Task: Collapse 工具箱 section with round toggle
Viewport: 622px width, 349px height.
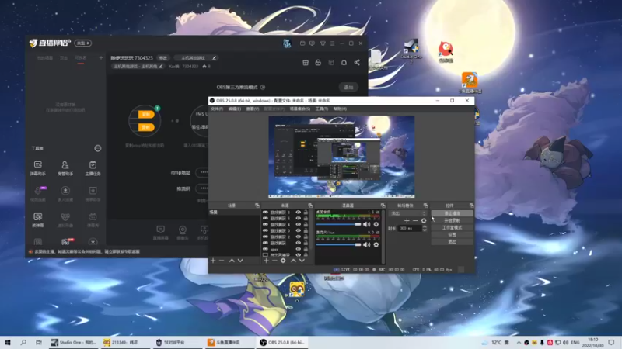Action: pyautogui.click(x=98, y=148)
